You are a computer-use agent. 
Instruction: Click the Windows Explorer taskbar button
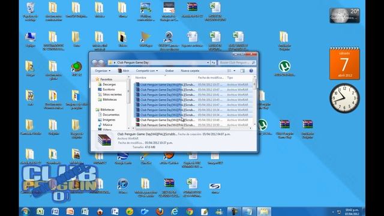pos(264,211)
